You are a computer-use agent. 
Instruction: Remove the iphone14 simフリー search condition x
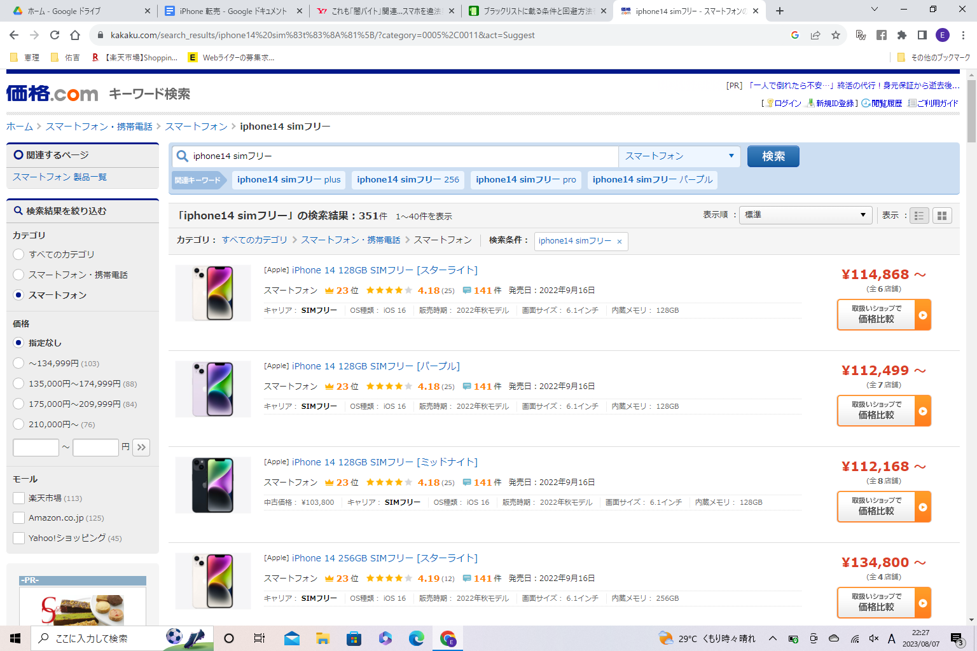pos(620,242)
